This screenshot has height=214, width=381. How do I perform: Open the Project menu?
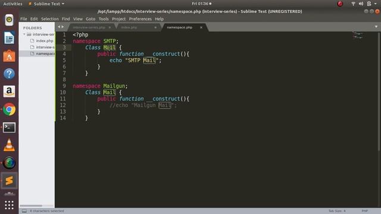[119, 19]
